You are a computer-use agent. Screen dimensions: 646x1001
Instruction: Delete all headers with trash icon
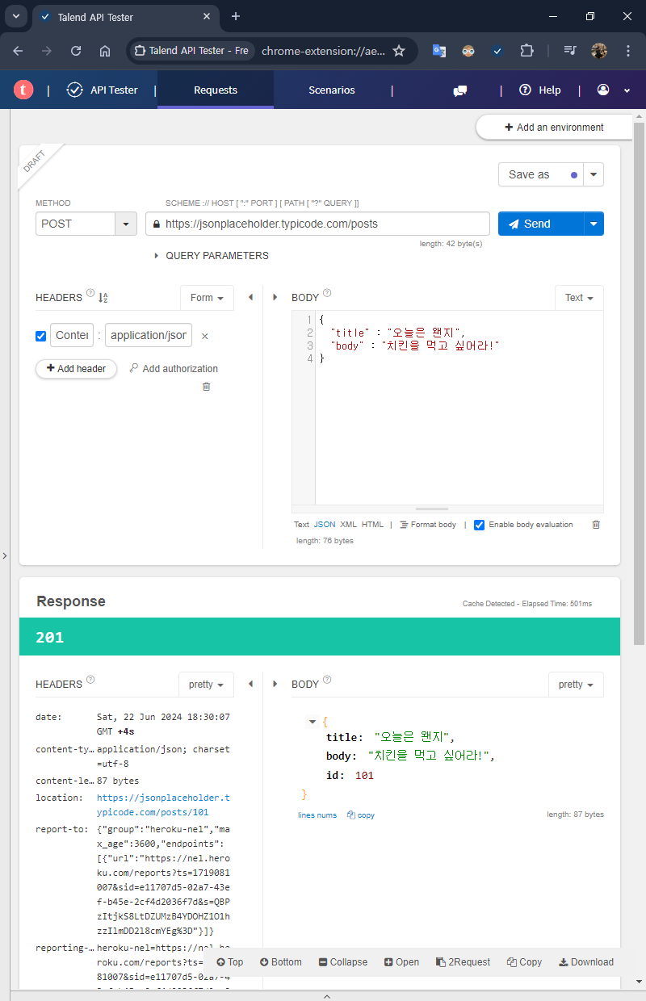[x=206, y=387]
